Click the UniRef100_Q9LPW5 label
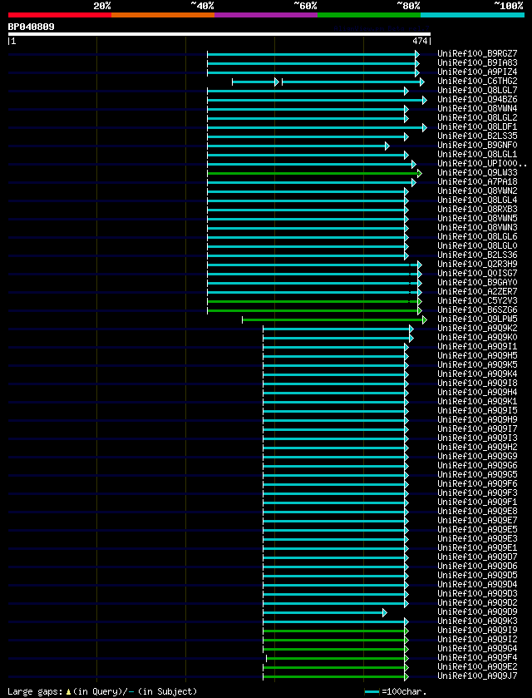Image resolution: width=532 pixels, height=698 pixels. point(477,319)
